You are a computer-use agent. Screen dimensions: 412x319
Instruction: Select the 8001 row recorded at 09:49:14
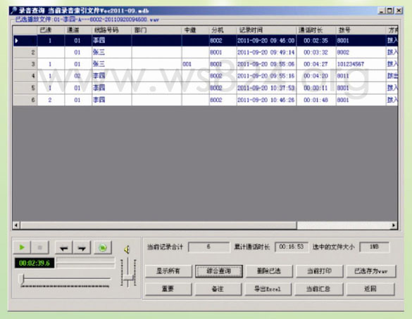206,53
